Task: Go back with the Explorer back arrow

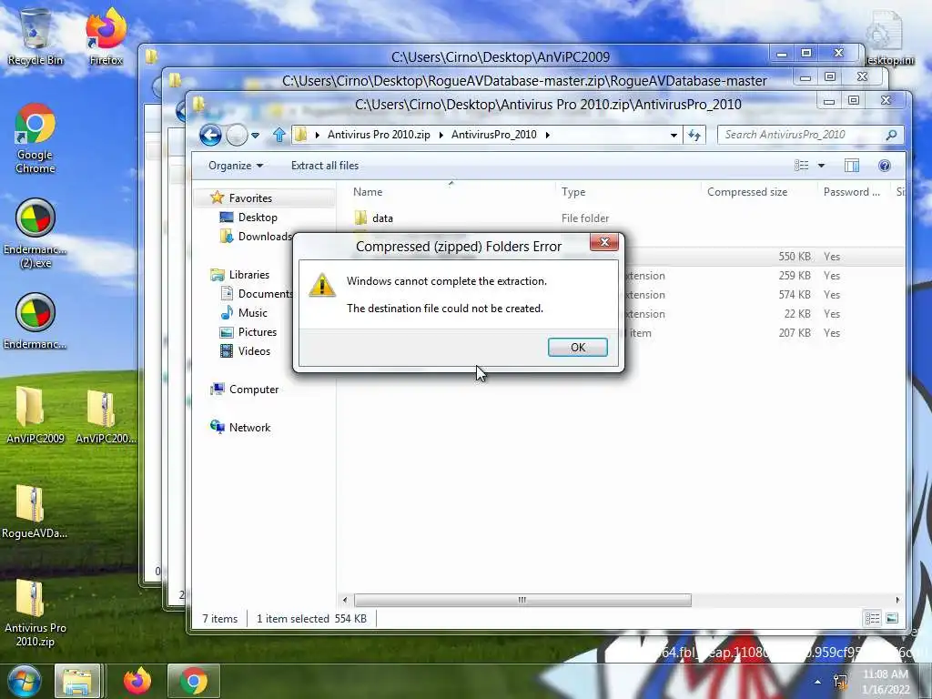Action: pos(210,136)
